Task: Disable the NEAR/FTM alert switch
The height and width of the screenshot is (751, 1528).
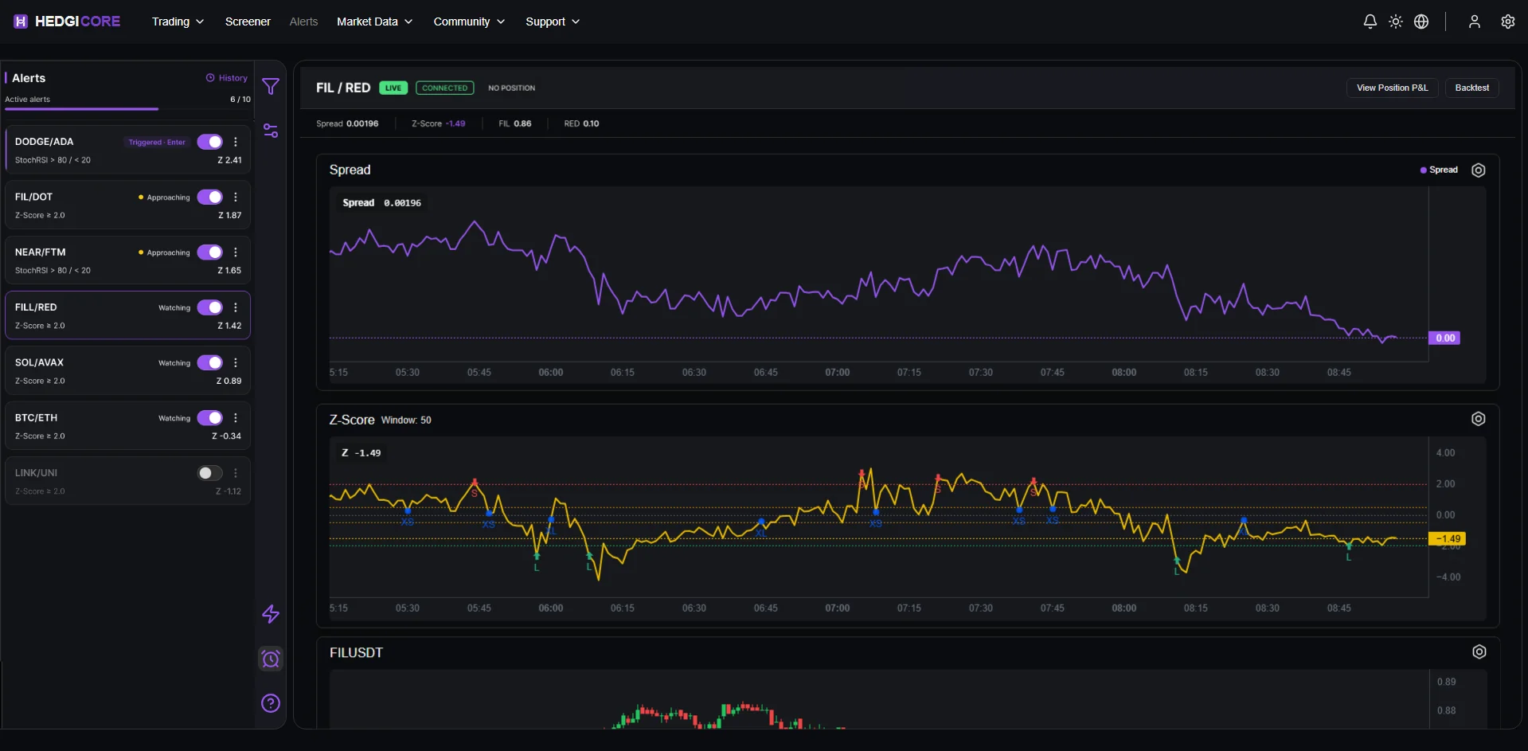Action: tap(210, 252)
